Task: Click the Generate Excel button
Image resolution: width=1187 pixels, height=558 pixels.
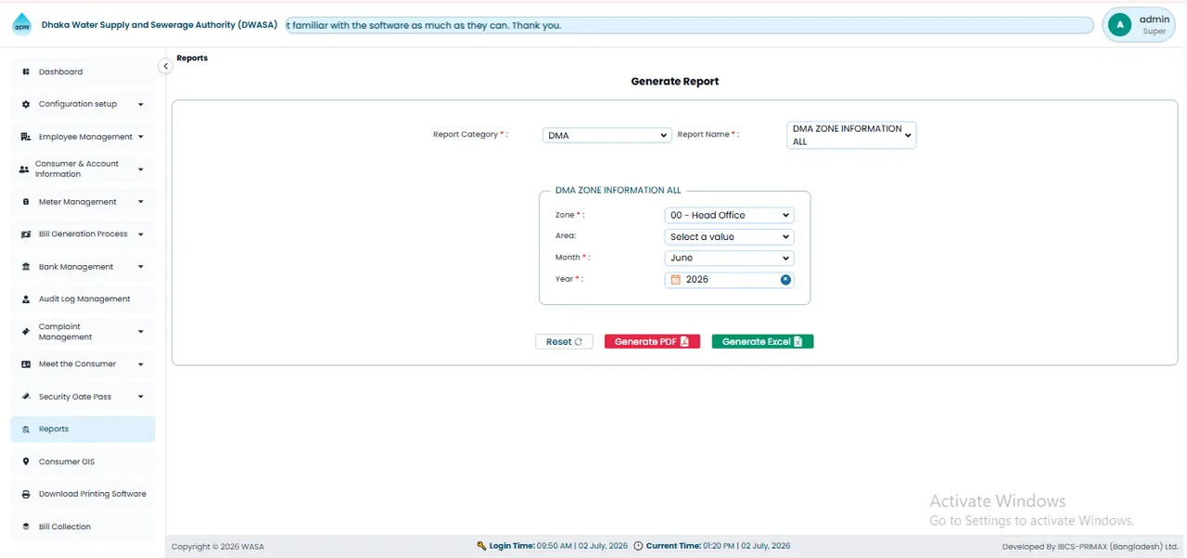Action: pos(762,342)
